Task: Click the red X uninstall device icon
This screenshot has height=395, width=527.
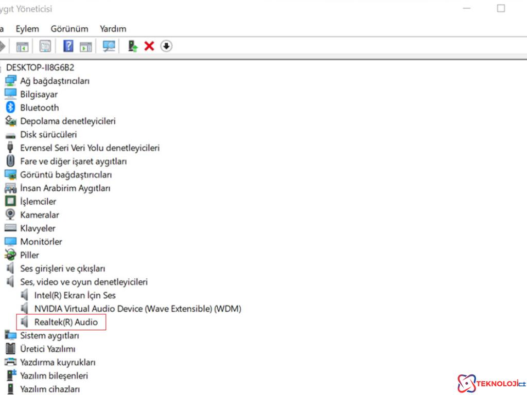Action: [149, 46]
